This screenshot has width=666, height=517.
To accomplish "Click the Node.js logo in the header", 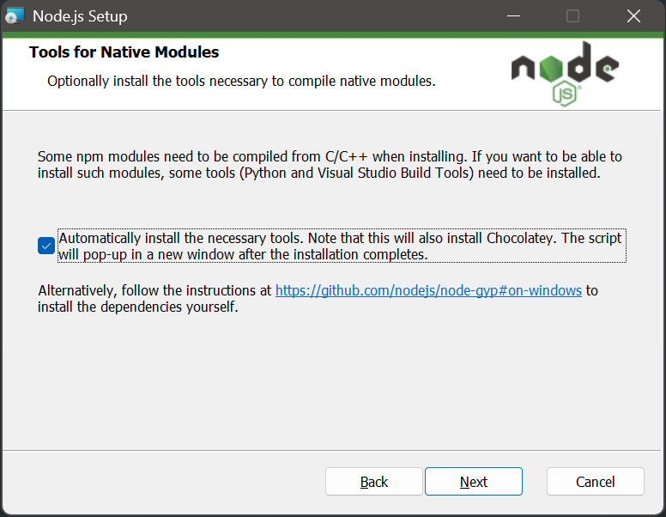I will pyautogui.click(x=565, y=74).
